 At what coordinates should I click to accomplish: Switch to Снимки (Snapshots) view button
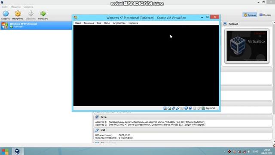click(265, 15)
